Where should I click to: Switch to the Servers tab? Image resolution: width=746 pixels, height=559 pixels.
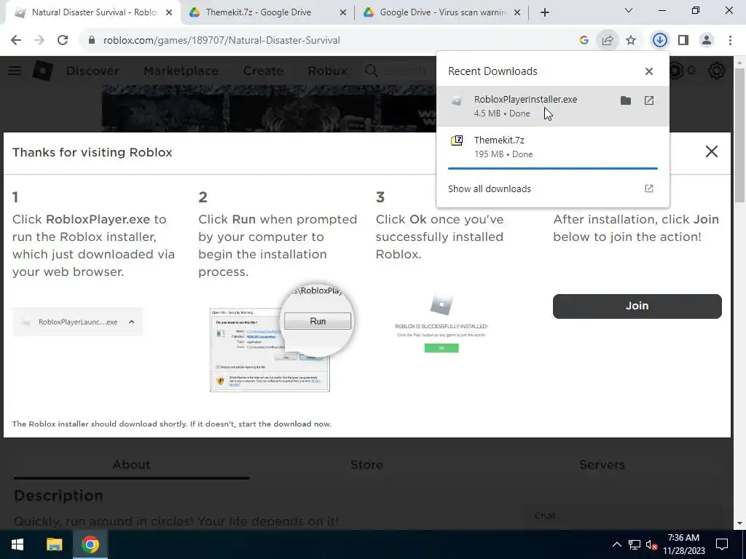[602, 464]
